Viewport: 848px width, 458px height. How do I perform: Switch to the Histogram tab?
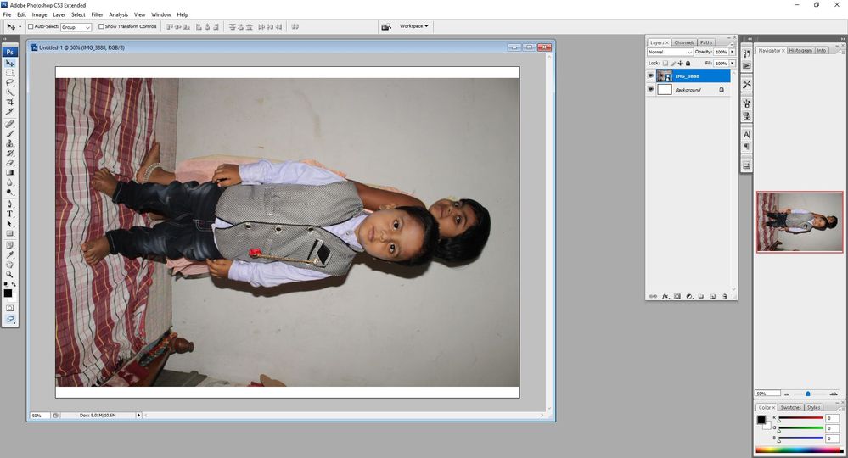pyautogui.click(x=800, y=50)
